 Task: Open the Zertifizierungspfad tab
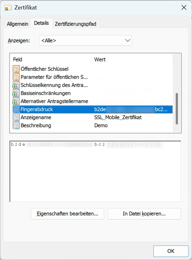(x=76, y=24)
